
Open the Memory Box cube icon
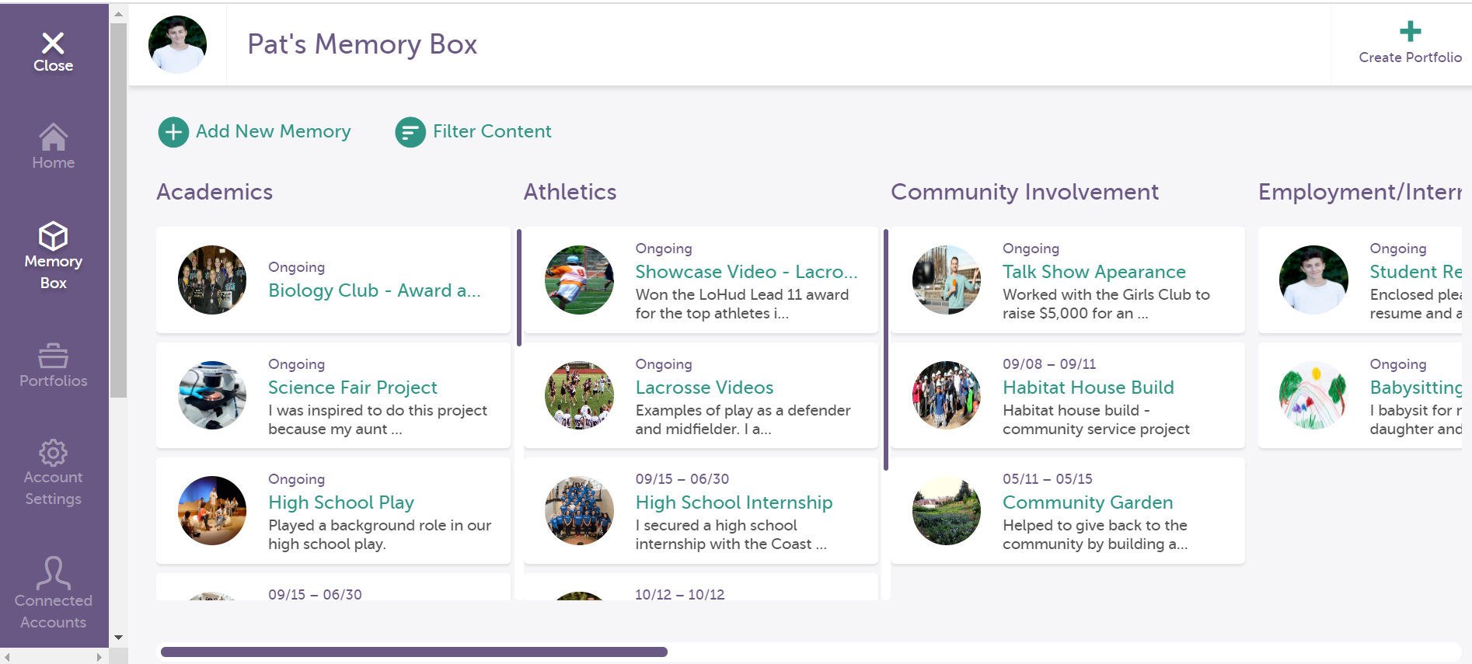(x=53, y=235)
